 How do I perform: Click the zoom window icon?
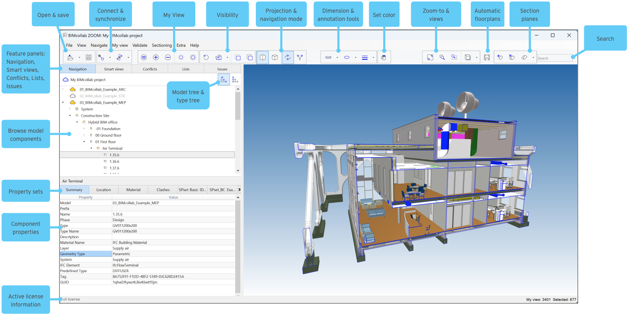click(454, 57)
